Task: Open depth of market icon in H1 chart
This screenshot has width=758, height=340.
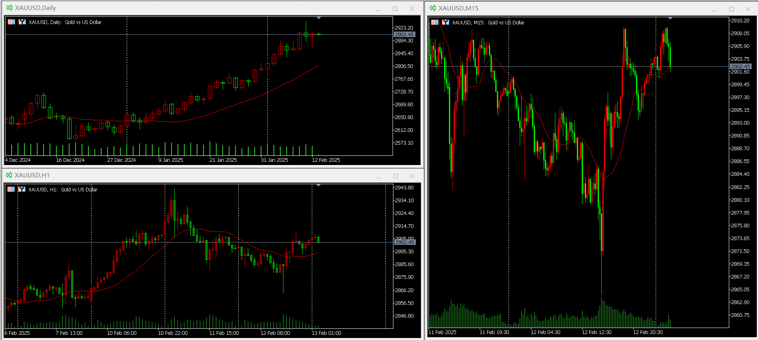Action: [x=22, y=189]
